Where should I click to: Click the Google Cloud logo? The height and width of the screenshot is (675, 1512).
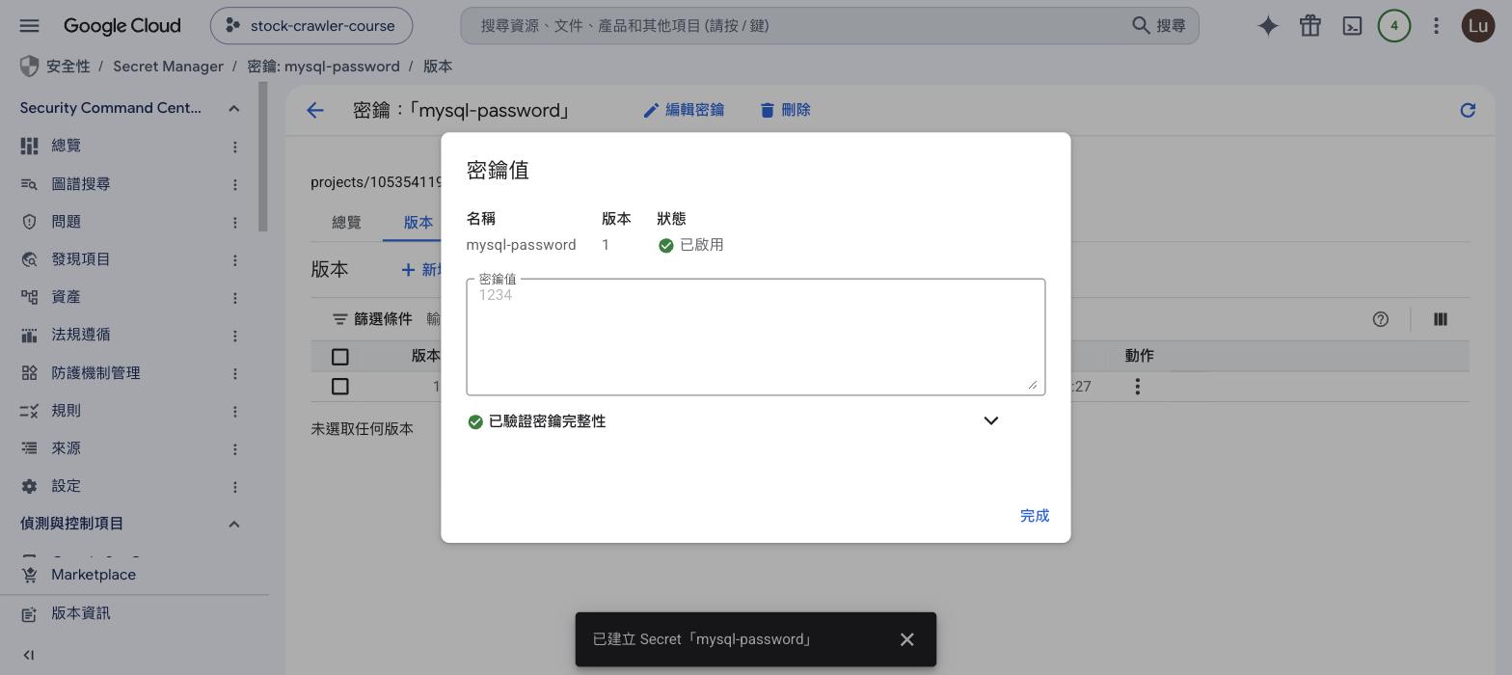121,26
